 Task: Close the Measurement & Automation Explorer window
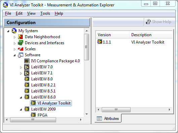tap(168, 4)
